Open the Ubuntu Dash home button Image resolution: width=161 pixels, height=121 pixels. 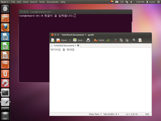(x=5, y=9)
